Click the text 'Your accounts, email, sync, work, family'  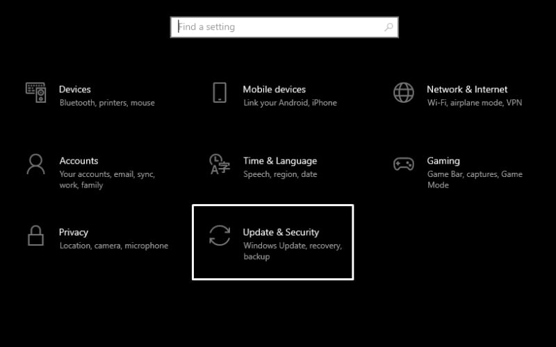point(107,180)
